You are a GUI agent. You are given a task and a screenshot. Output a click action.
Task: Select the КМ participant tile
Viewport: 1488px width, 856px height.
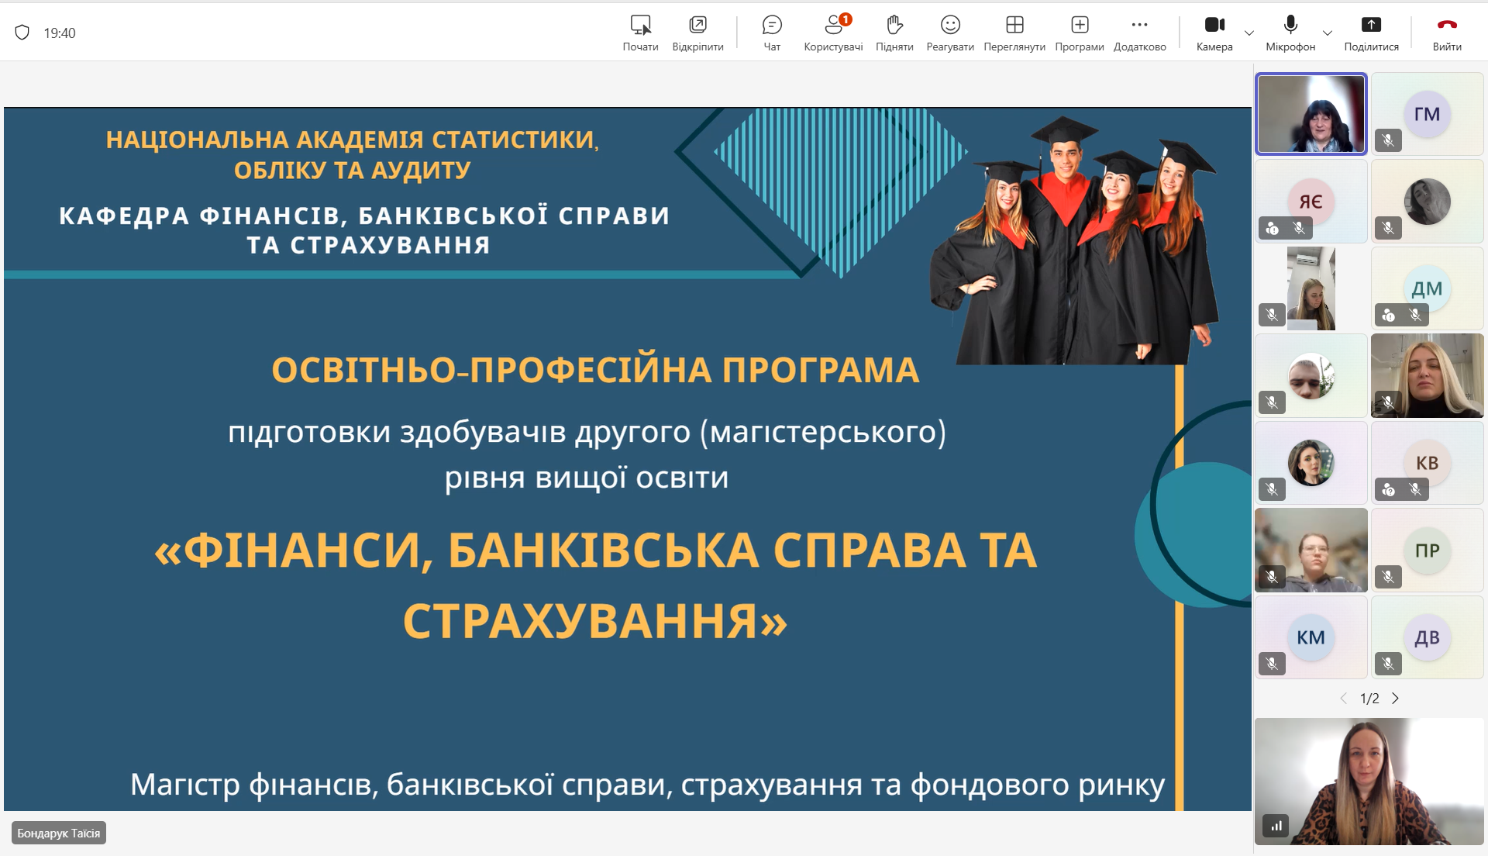tap(1311, 637)
